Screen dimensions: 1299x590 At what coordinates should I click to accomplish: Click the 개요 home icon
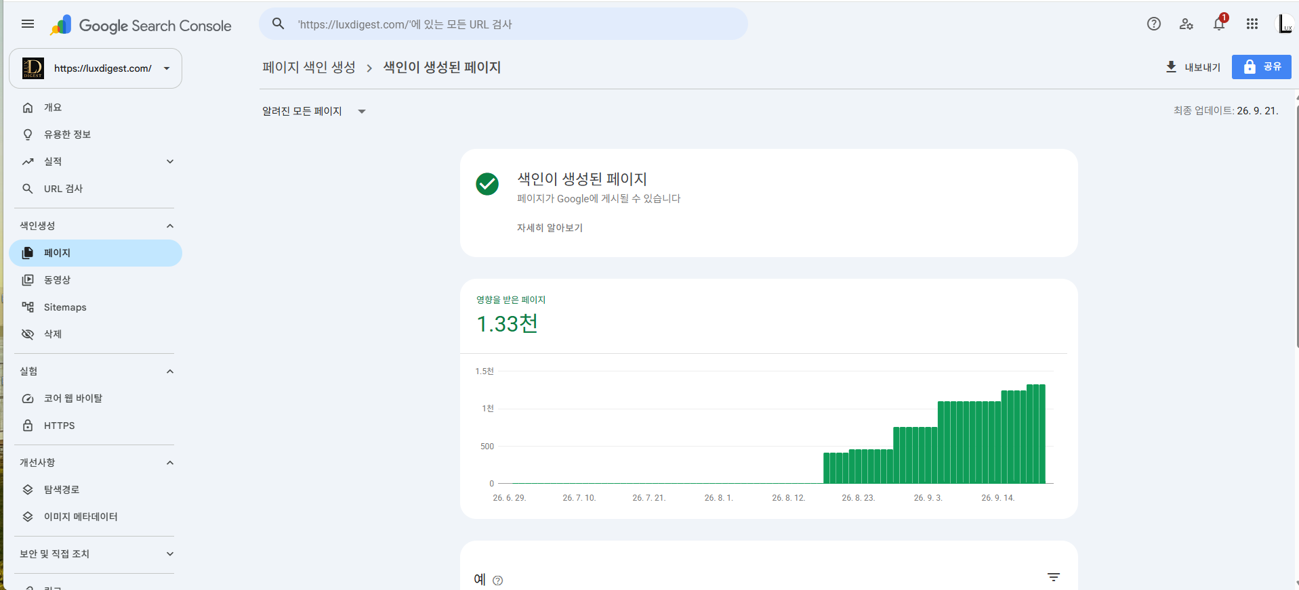point(28,108)
